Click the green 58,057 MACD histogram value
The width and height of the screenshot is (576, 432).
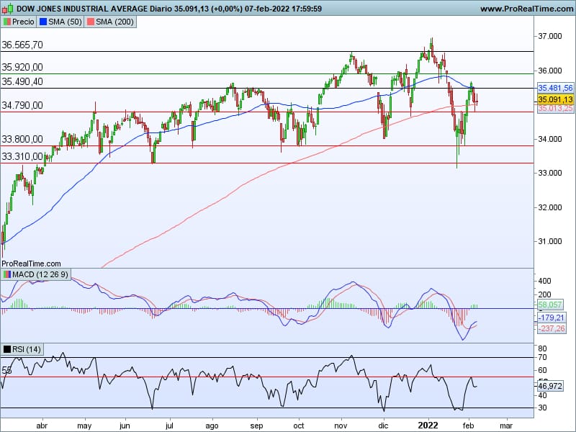[549, 305]
